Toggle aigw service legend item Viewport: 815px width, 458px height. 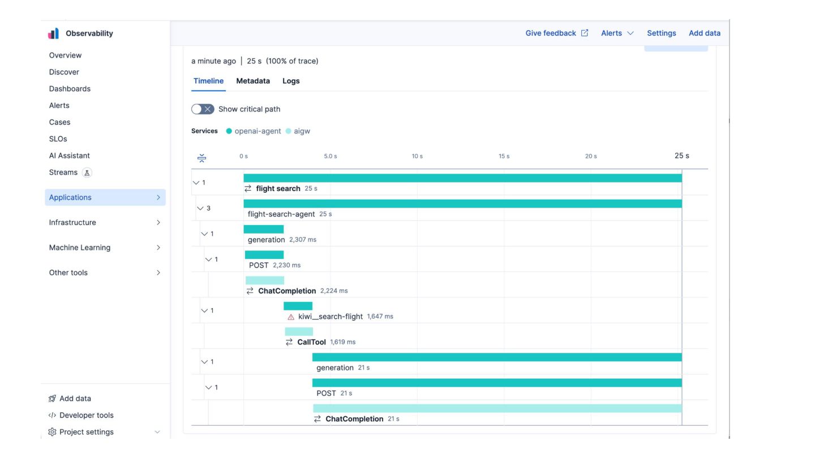(298, 131)
